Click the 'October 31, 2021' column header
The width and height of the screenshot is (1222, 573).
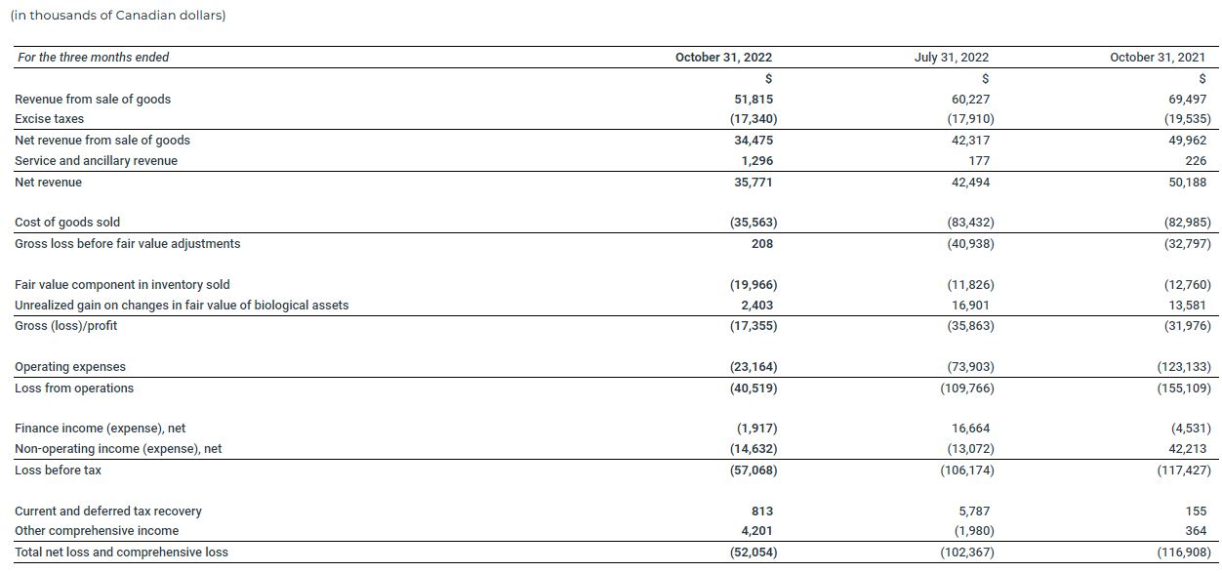coord(1157,58)
